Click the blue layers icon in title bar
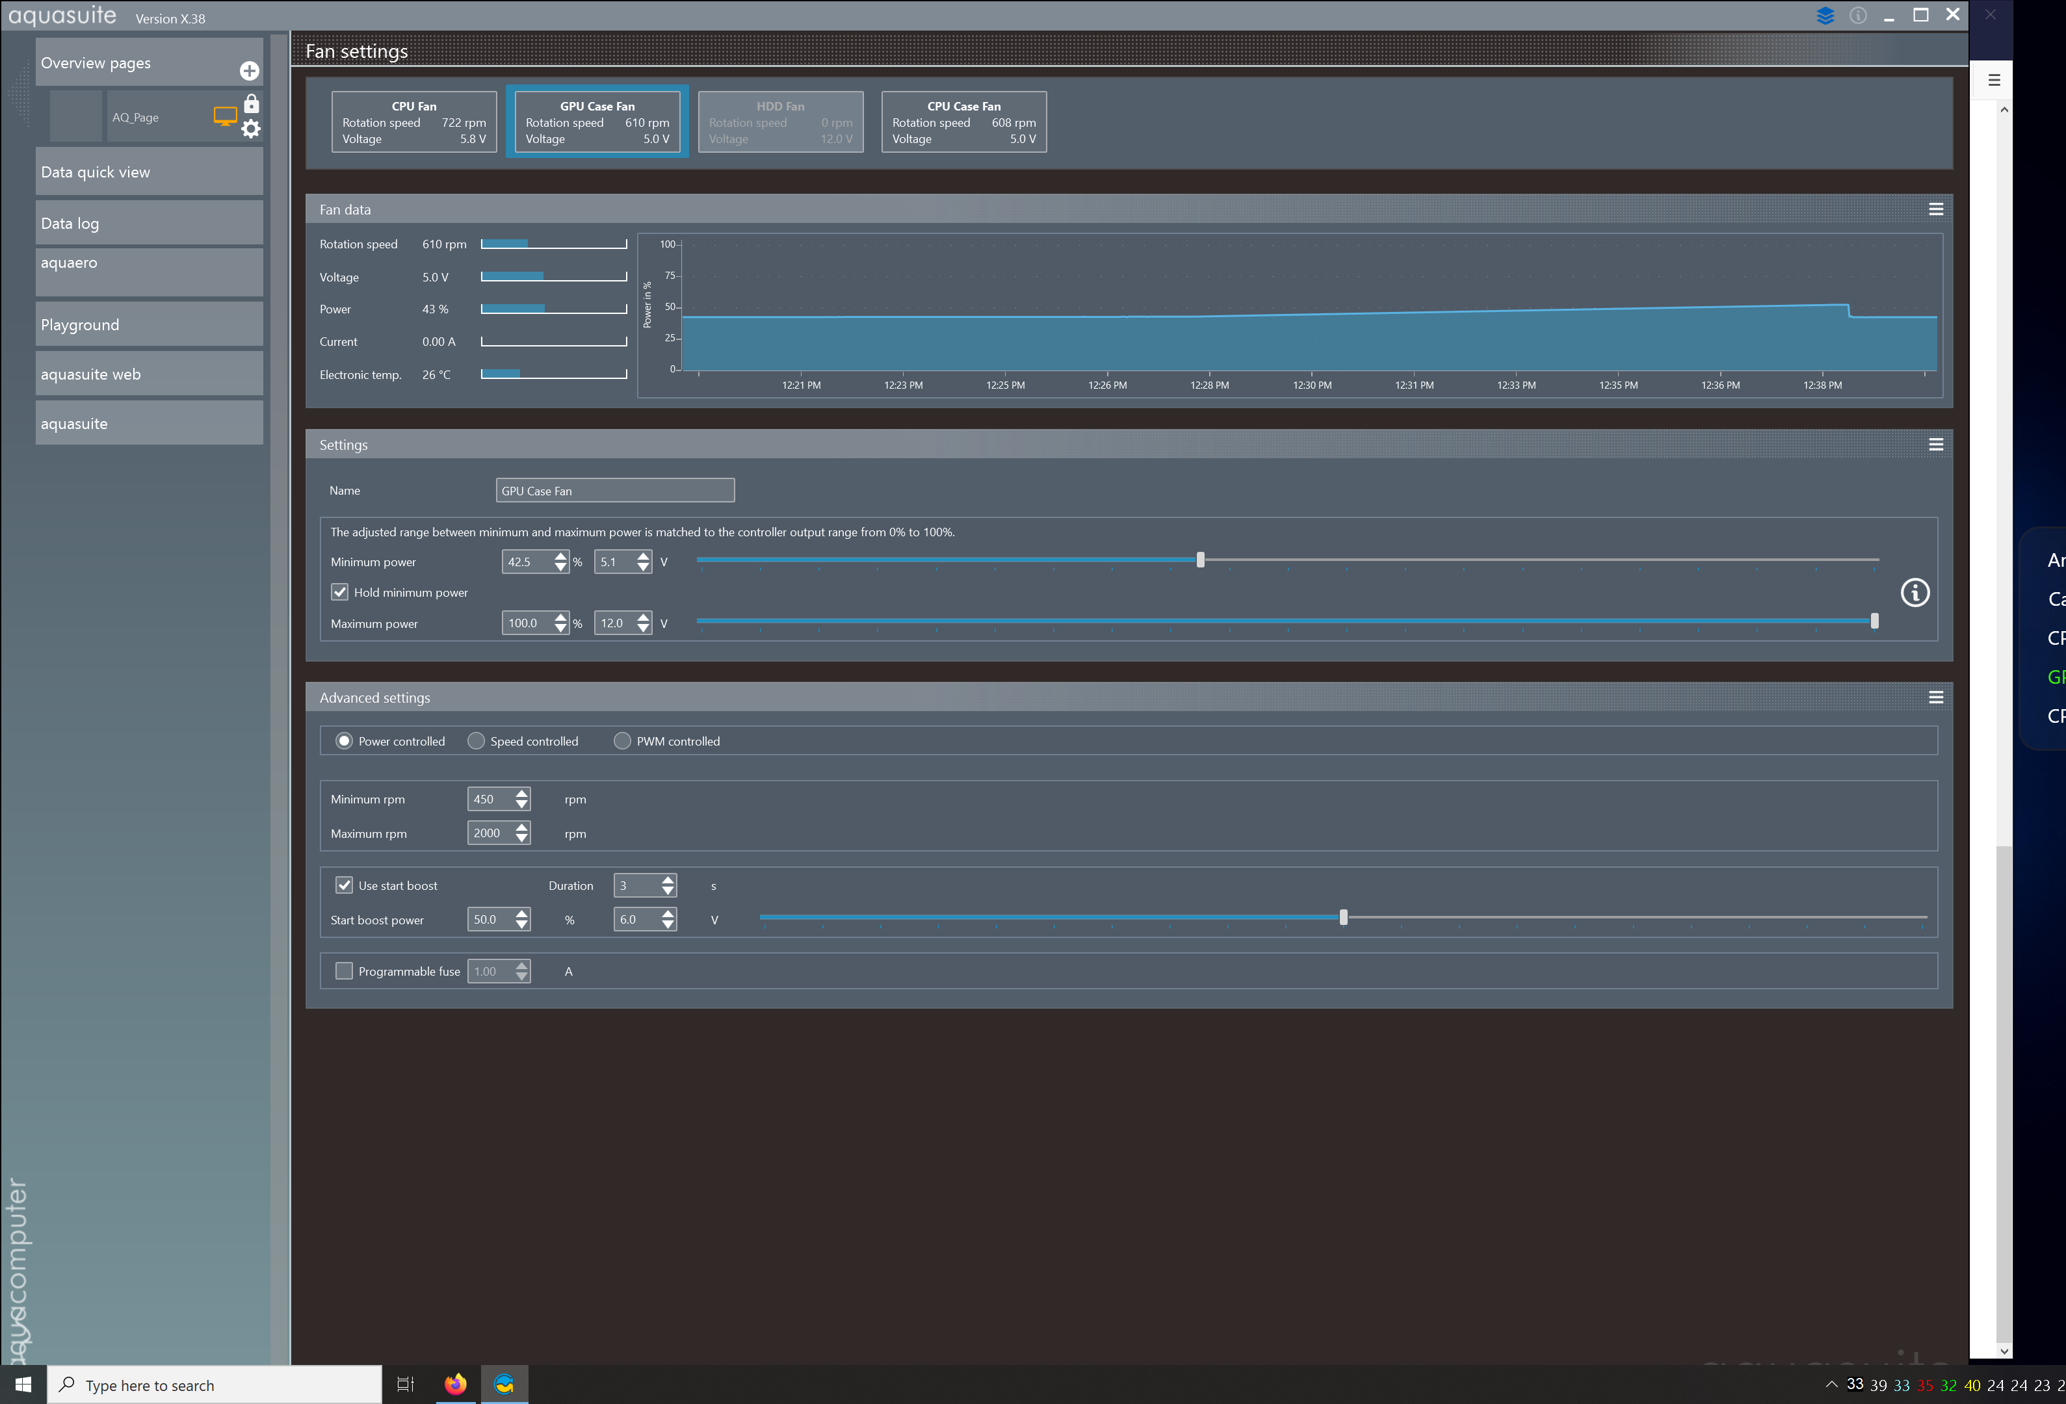 1825,15
